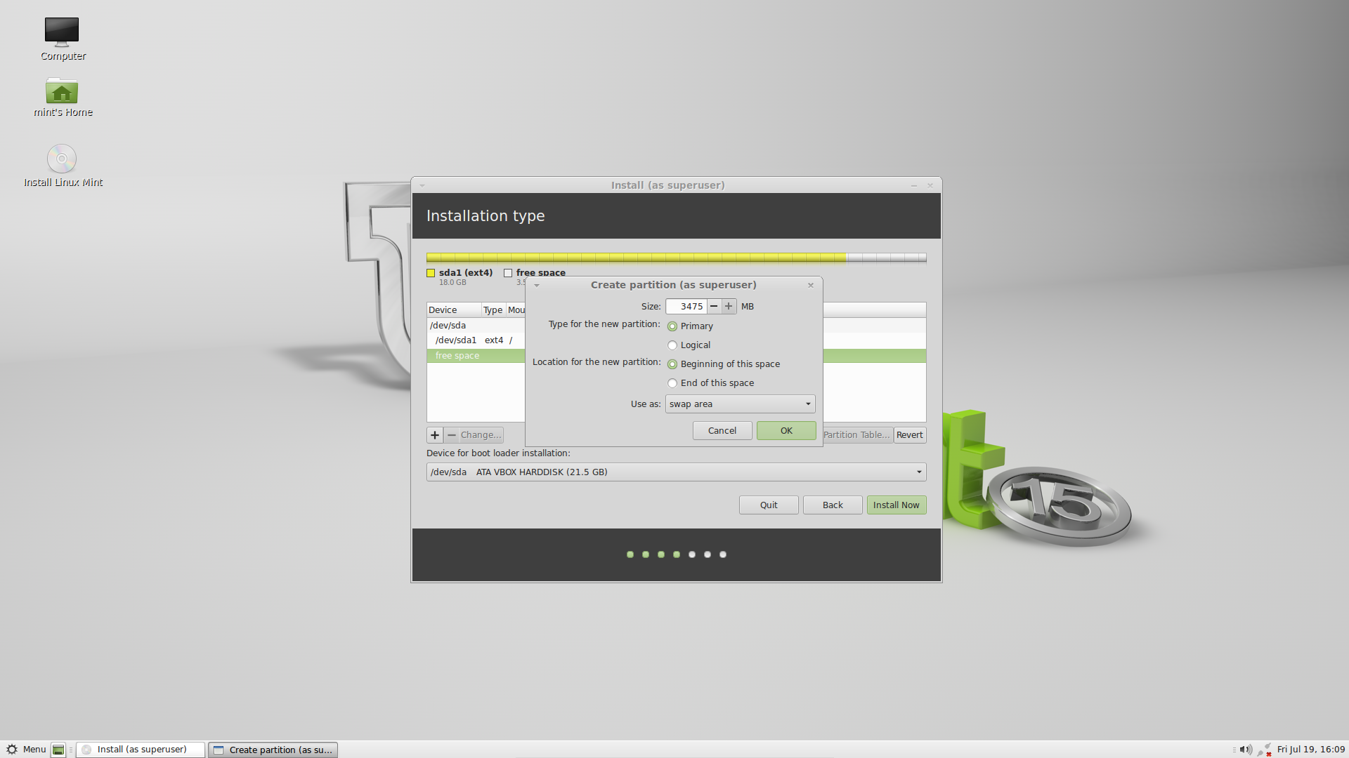Open Create partition dialog title menu arrow

537,286
